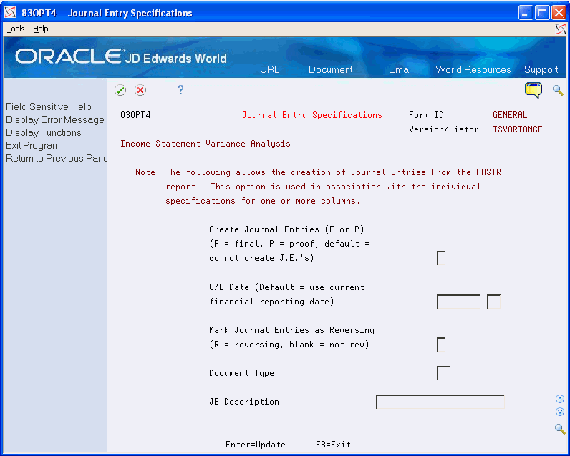Click the Create Journal Entries input field
The height and width of the screenshot is (456, 570).
pos(441,258)
